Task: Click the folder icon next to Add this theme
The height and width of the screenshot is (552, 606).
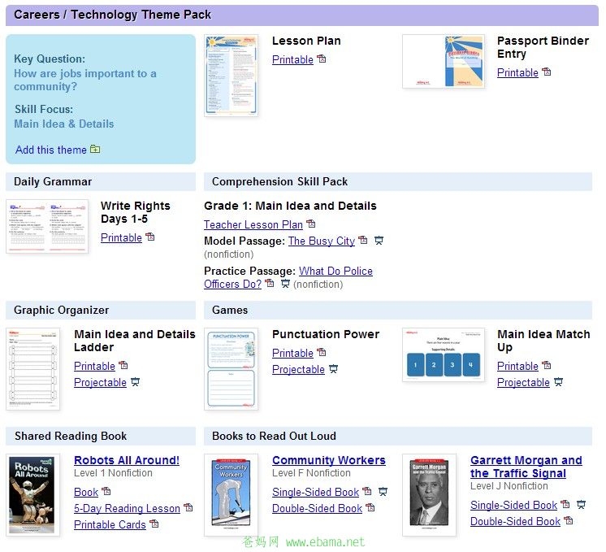Action: click(x=95, y=149)
